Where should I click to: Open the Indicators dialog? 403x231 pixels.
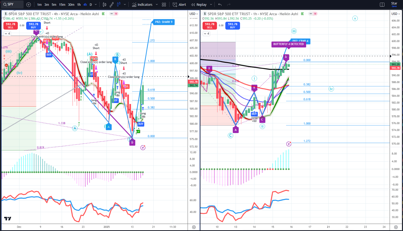pyautogui.click(x=142, y=4)
